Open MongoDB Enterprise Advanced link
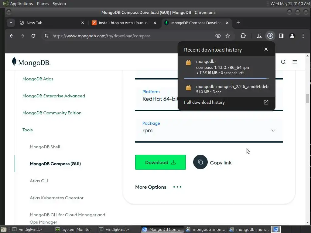 pos(53,96)
